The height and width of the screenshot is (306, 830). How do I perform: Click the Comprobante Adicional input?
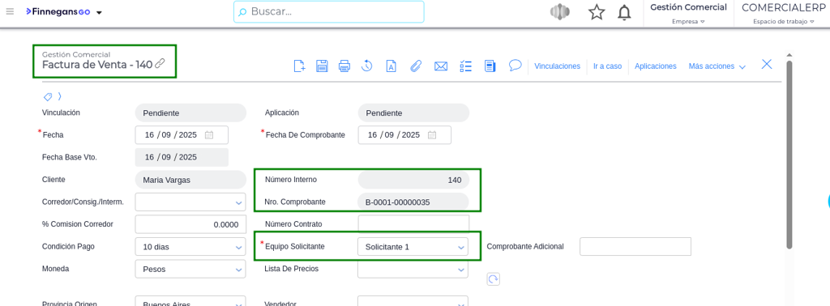[635, 246]
